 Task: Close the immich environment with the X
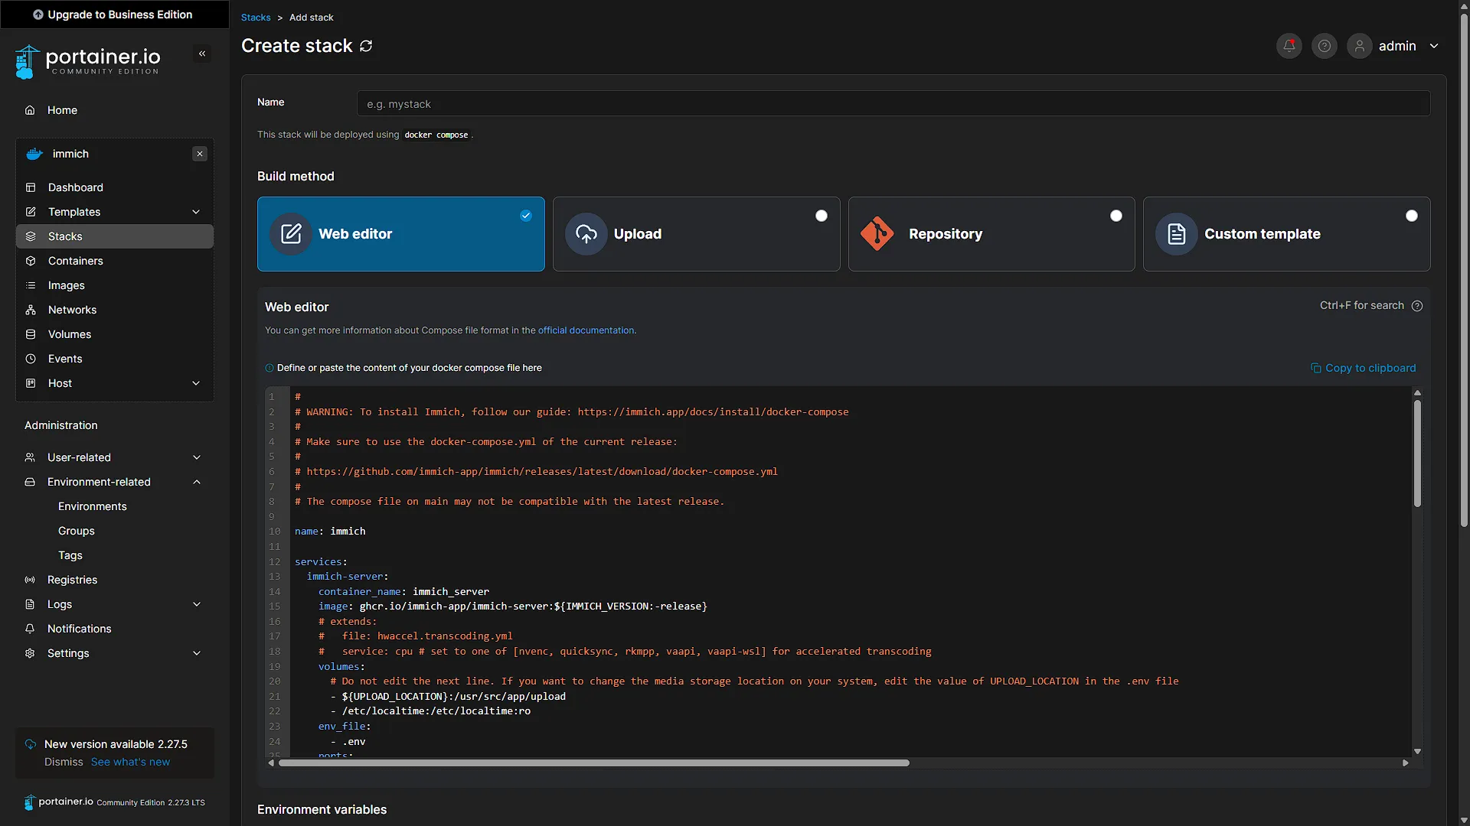(200, 154)
